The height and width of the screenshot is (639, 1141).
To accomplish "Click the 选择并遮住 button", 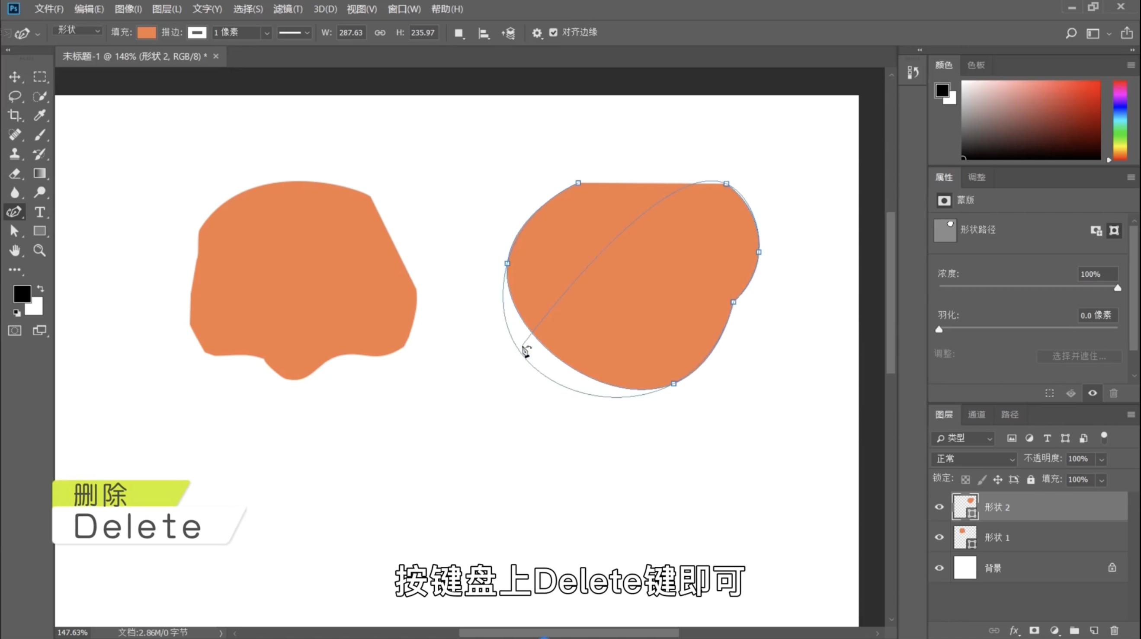I will point(1079,356).
